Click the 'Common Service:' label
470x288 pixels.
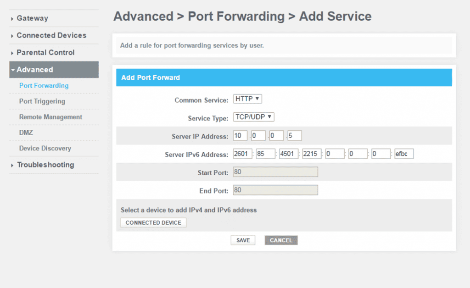201,100
